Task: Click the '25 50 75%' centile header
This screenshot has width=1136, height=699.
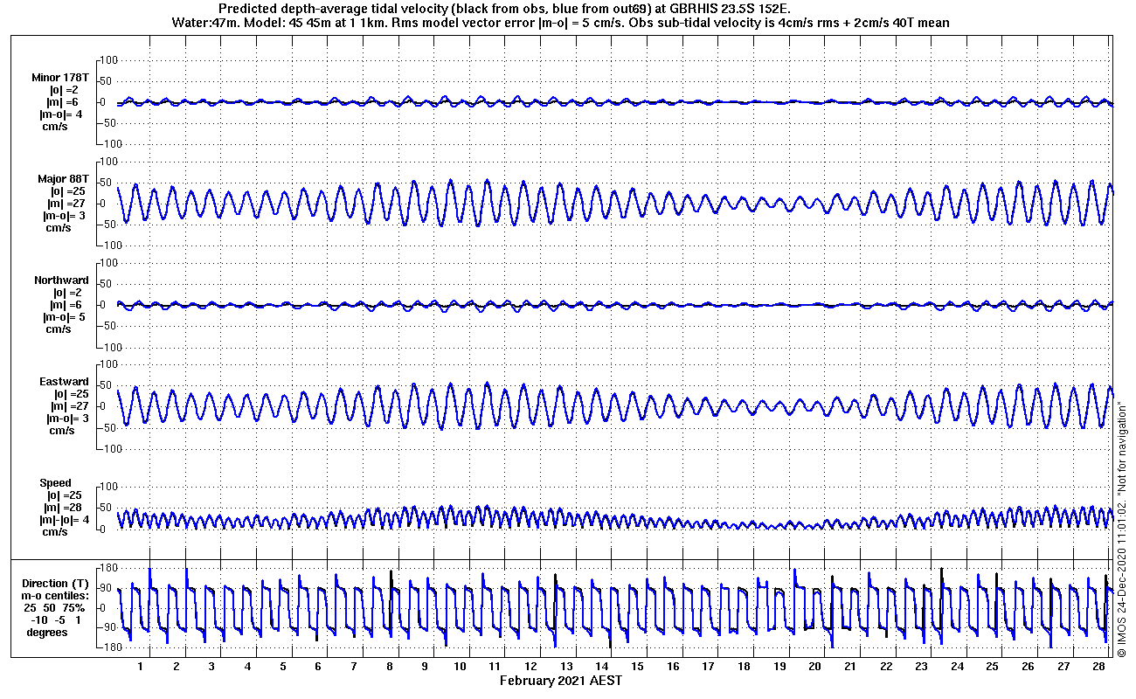Action: click(54, 608)
